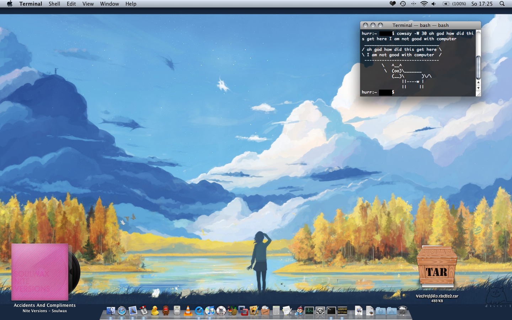Click the dotted sync icon in menu bar
Viewport: 512px width, 320px height.
point(414,4)
